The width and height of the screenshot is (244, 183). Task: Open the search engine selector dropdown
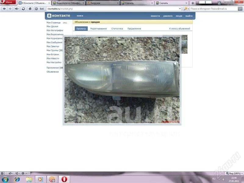186,9
